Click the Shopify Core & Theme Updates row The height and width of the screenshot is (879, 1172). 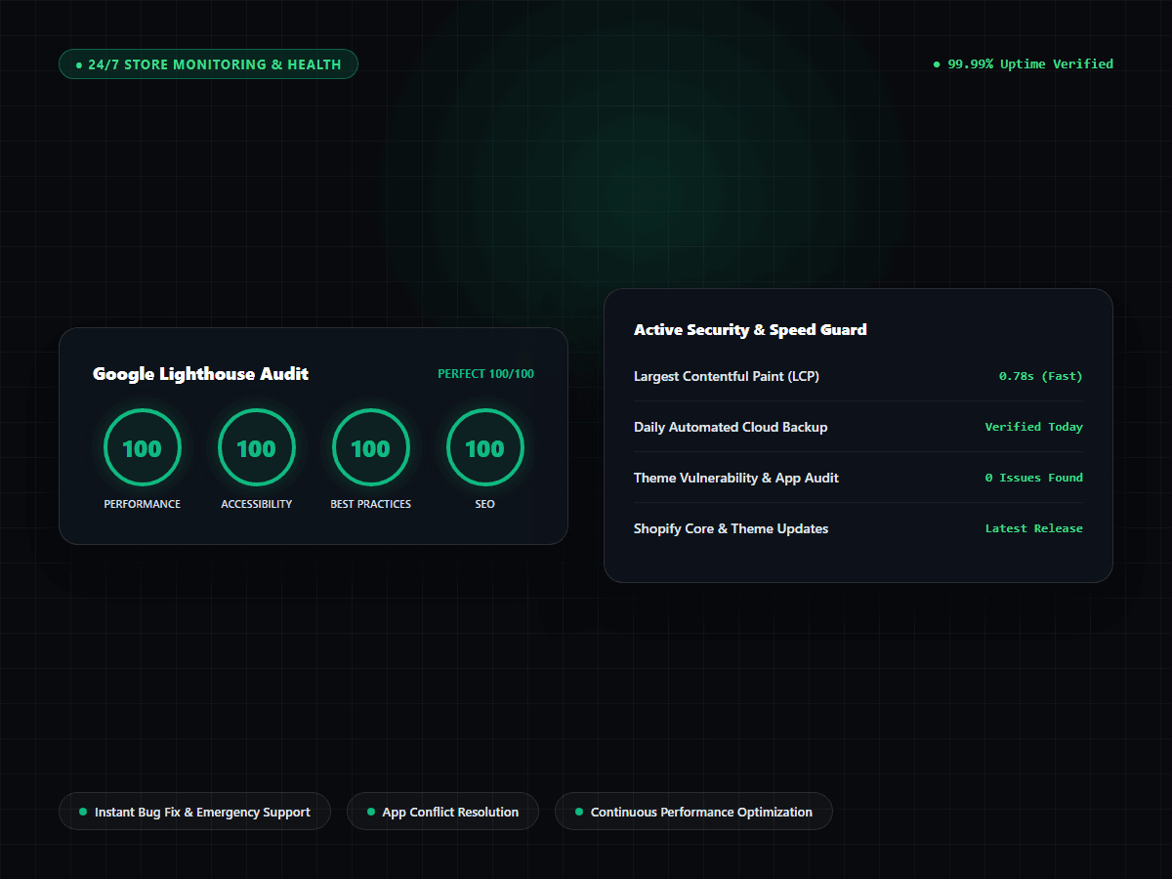point(858,528)
